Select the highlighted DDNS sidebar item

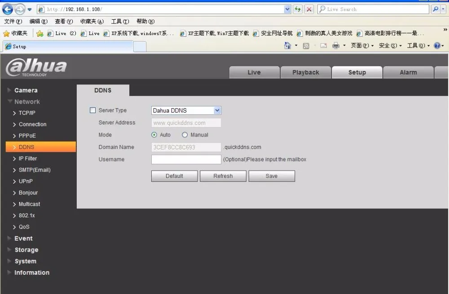pyautogui.click(x=41, y=147)
